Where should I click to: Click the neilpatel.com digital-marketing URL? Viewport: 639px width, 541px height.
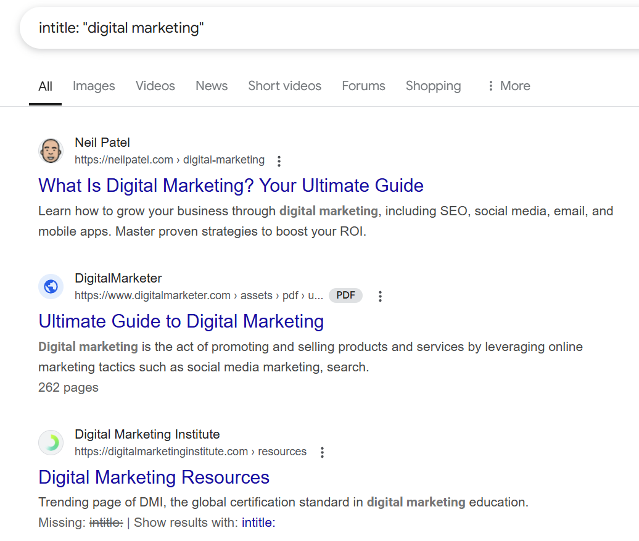point(170,160)
